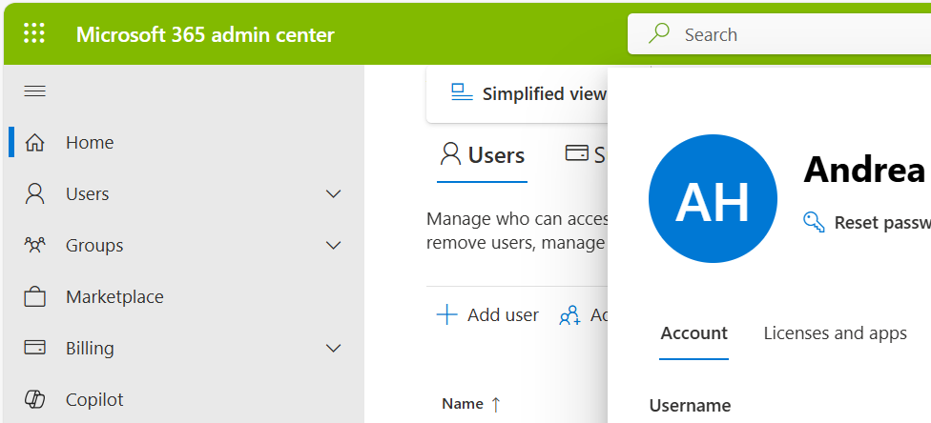Select the Account tab in user panel
The height and width of the screenshot is (423, 931).
694,333
